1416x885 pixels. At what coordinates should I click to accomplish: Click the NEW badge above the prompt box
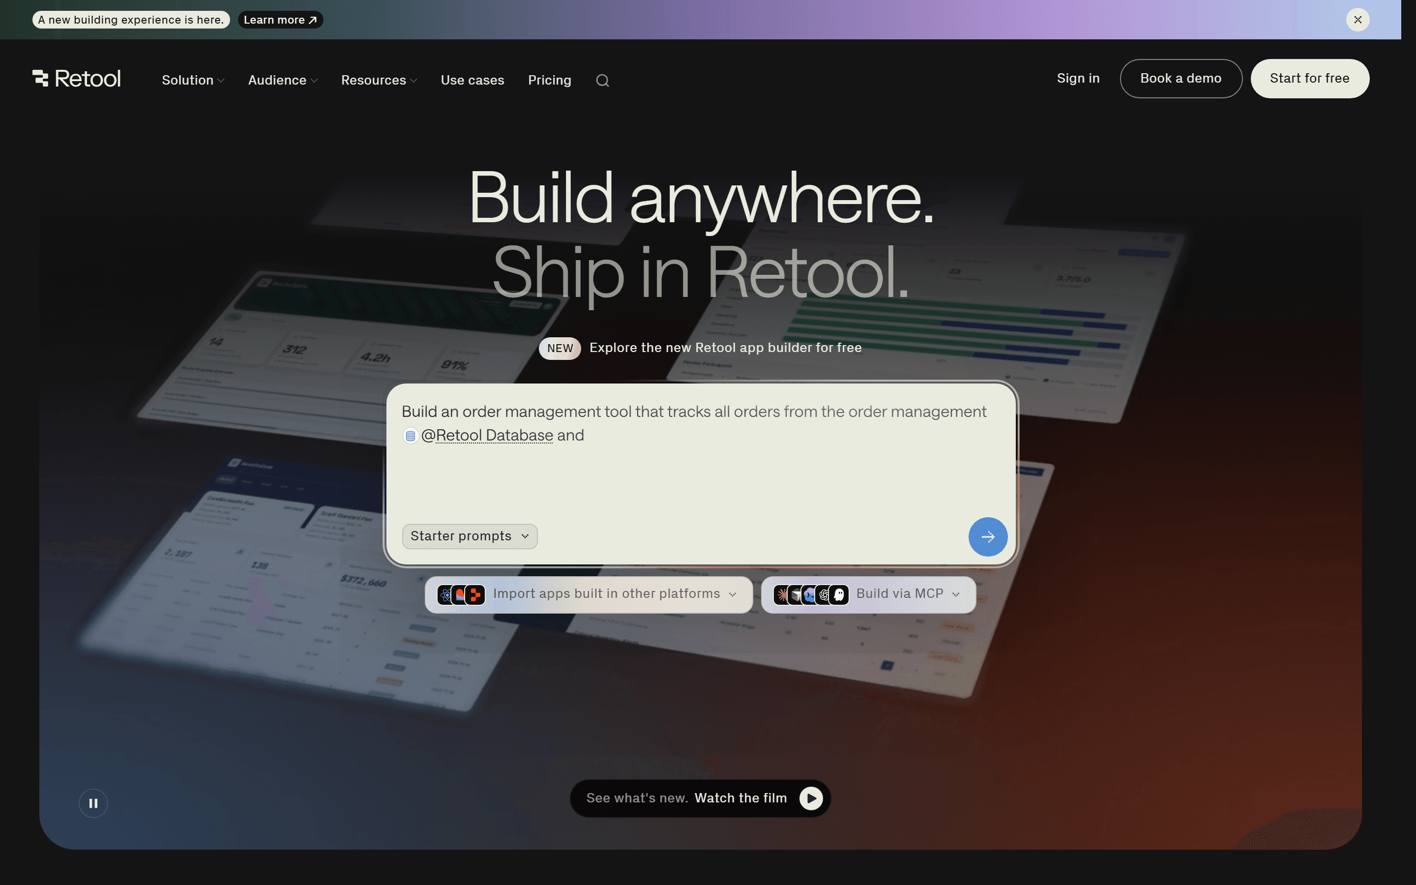pos(560,348)
